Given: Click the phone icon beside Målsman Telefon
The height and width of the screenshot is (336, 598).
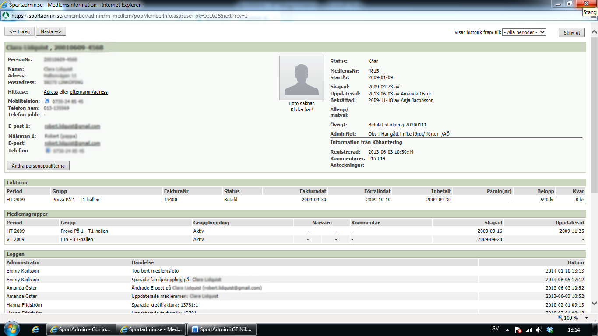Looking at the screenshot, I should 48,150.
